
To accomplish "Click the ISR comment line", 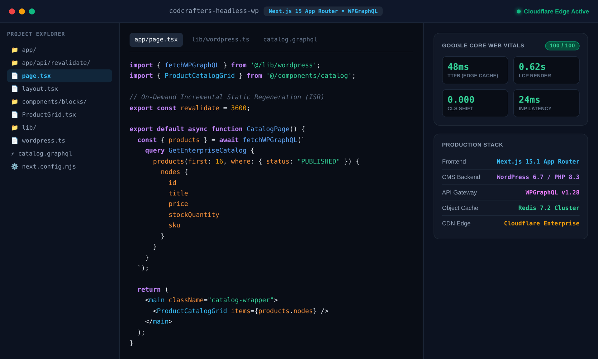I will click(x=227, y=97).
